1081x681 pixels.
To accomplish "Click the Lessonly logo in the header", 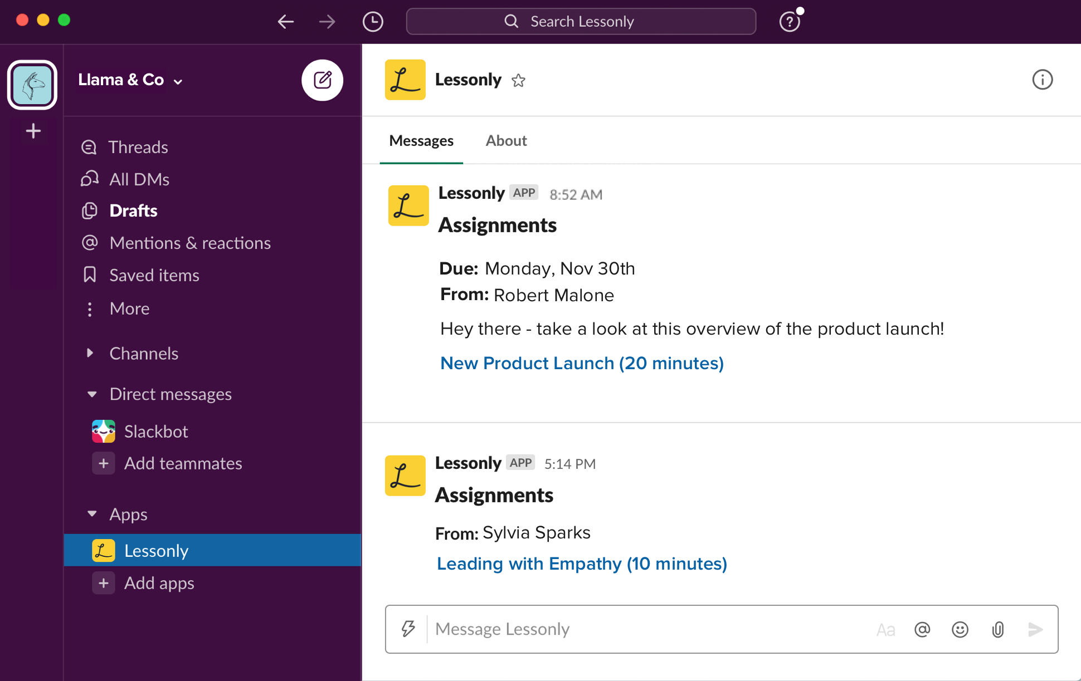I will tap(405, 80).
